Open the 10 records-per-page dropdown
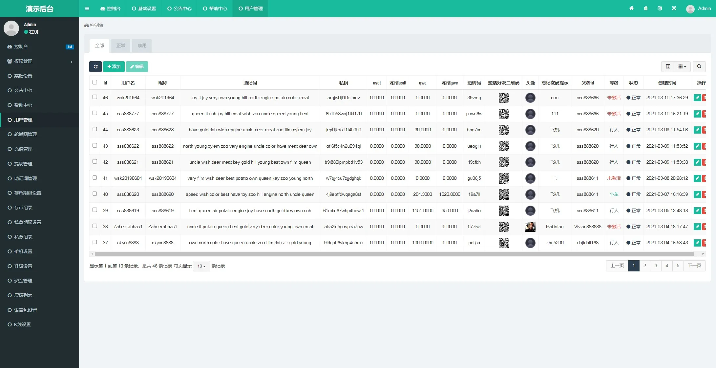The width and height of the screenshot is (716, 368). [x=201, y=266]
